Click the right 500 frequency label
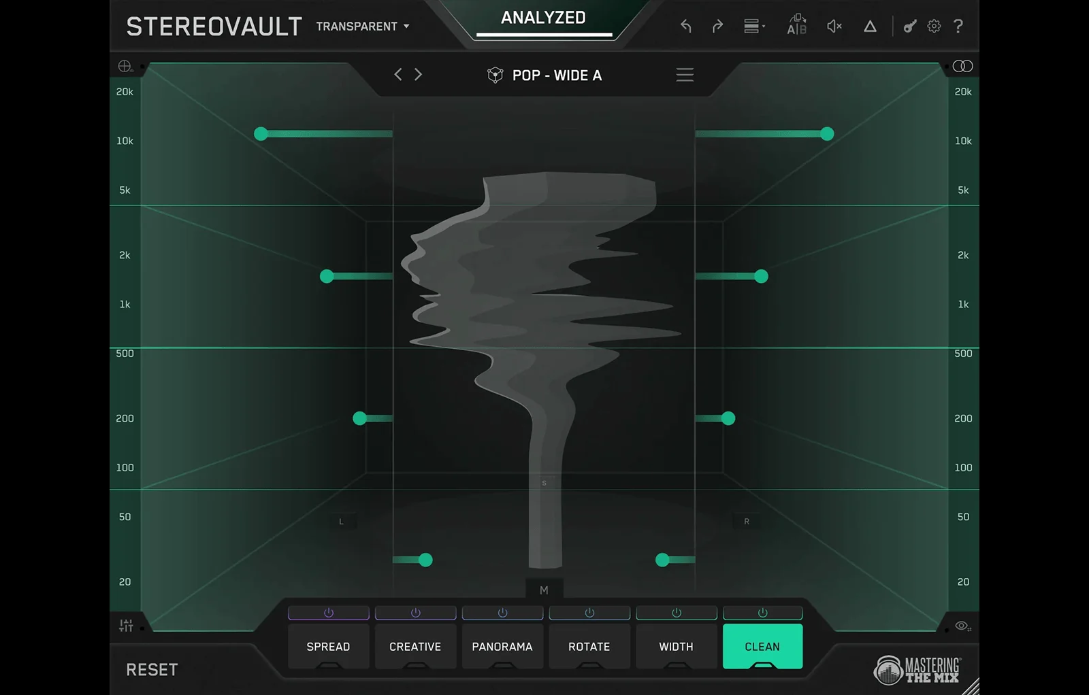The image size is (1089, 695). tap(963, 354)
